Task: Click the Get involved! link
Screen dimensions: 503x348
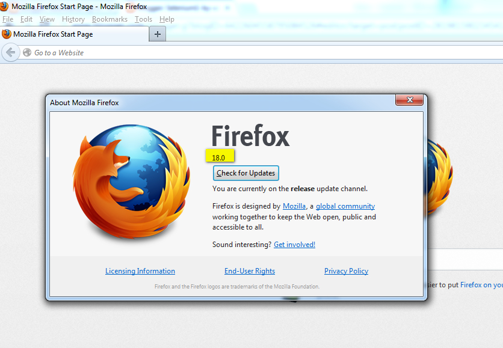Action: click(294, 244)
